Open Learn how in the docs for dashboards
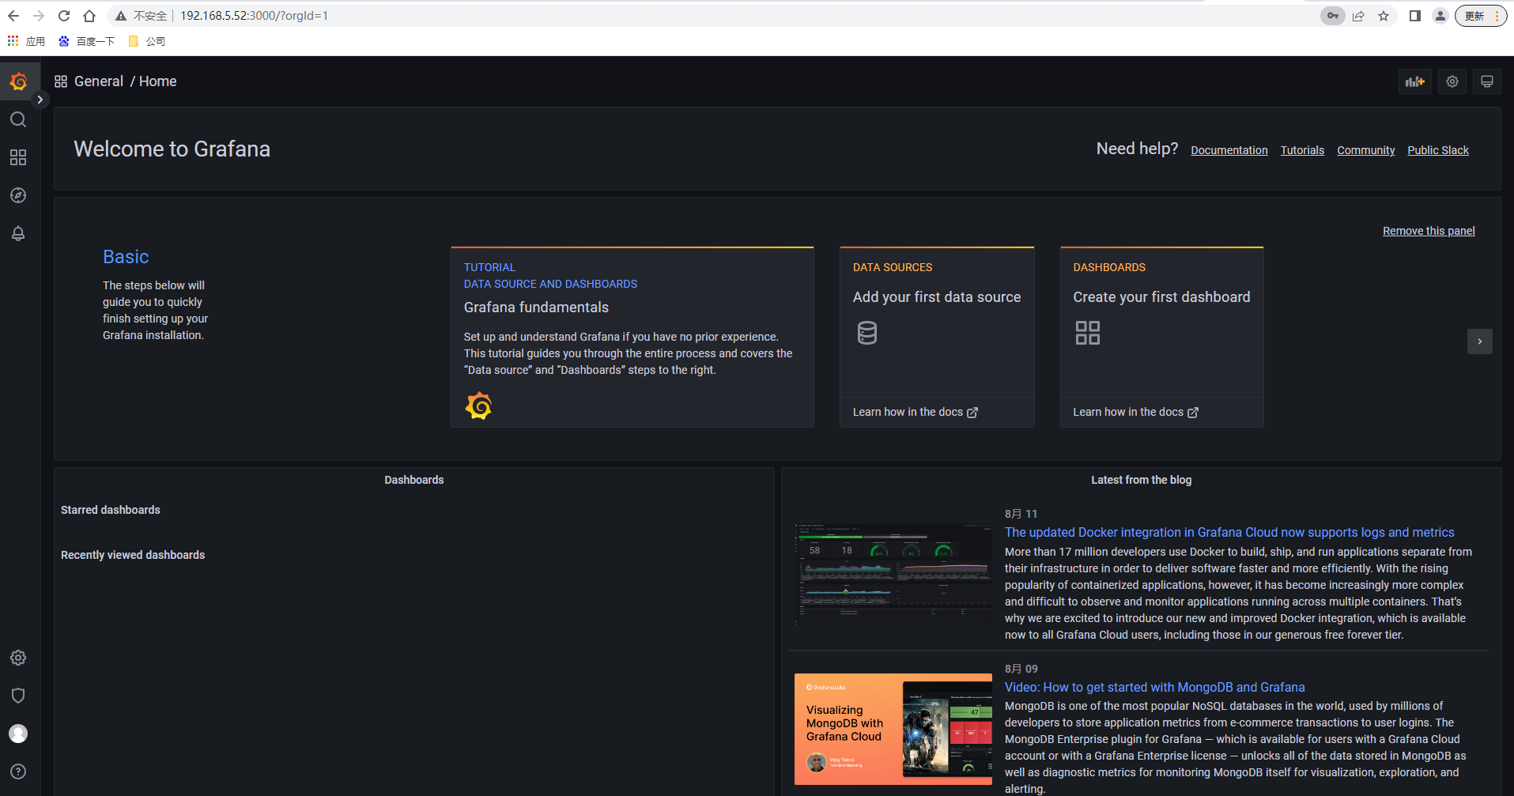The image size is (1514, 796). 1136,412
